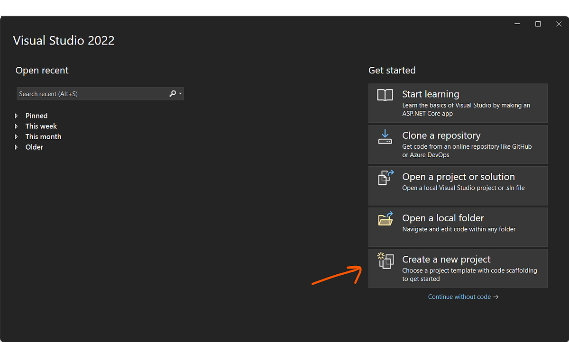Click the arrow icon beside Continue without code

tap(496, 297)
